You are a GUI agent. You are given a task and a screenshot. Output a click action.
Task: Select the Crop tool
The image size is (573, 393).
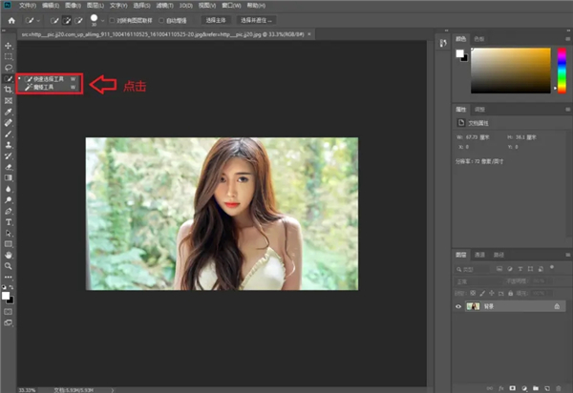click(x=8, y=90)
